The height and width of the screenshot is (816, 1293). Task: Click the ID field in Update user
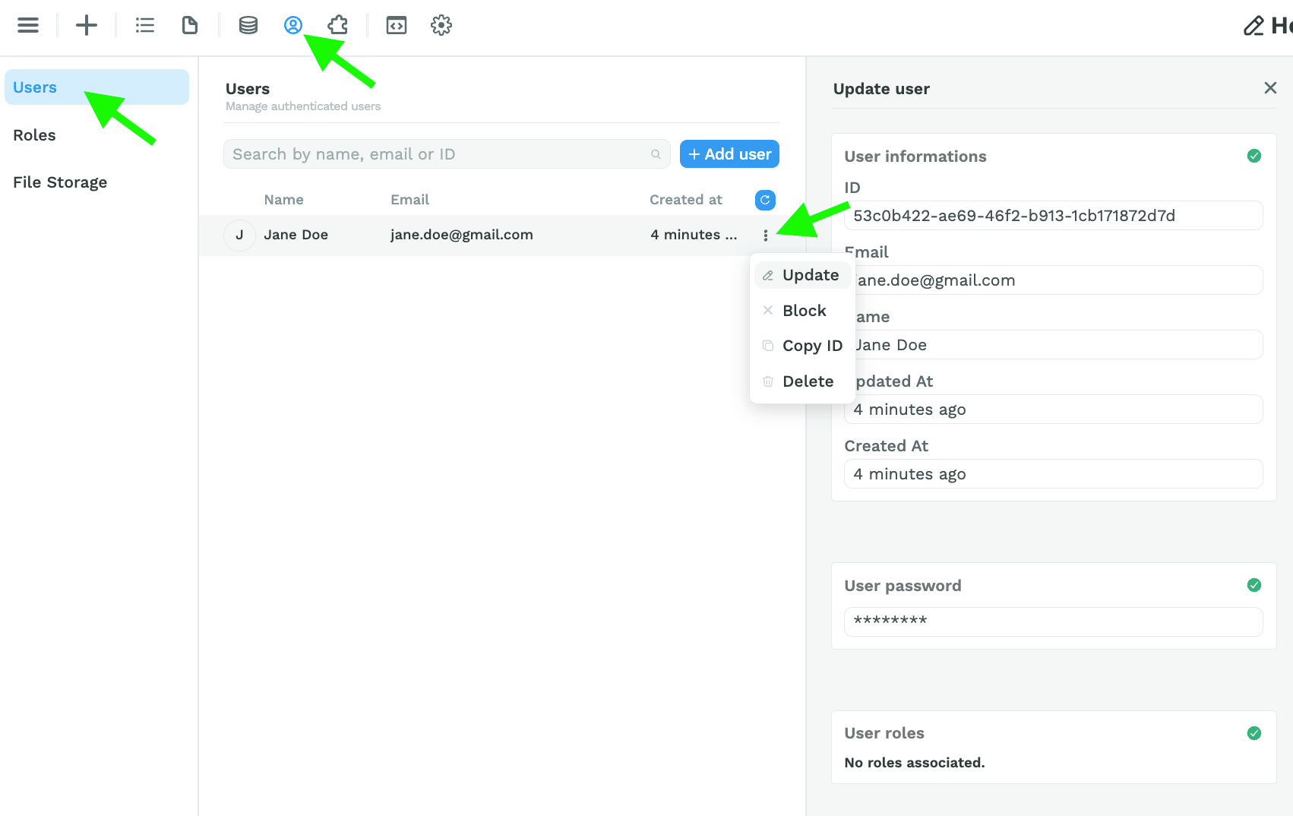1053,216
